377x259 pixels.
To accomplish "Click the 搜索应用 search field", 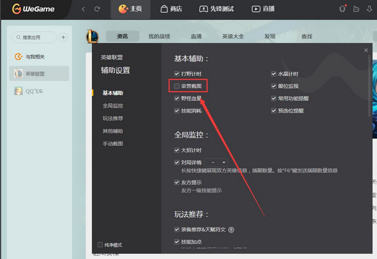I will click(x=34, y=37).
